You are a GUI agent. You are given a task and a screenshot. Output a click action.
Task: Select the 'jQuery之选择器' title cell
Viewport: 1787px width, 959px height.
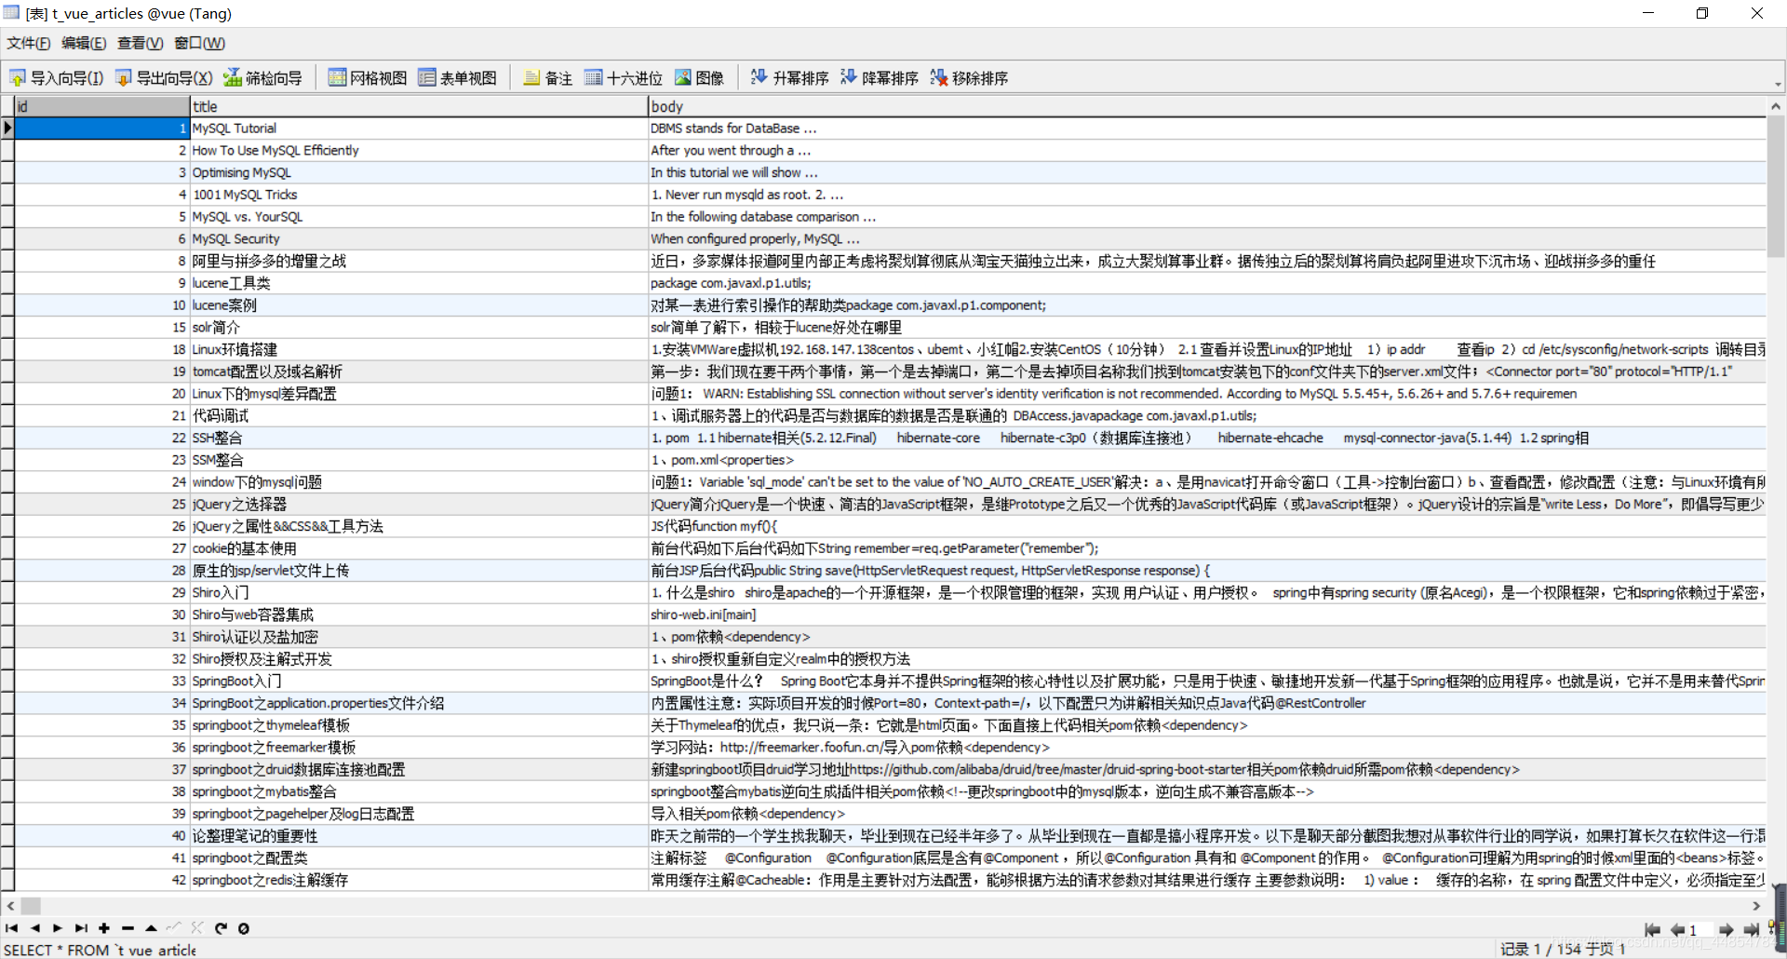pos(419,505)
